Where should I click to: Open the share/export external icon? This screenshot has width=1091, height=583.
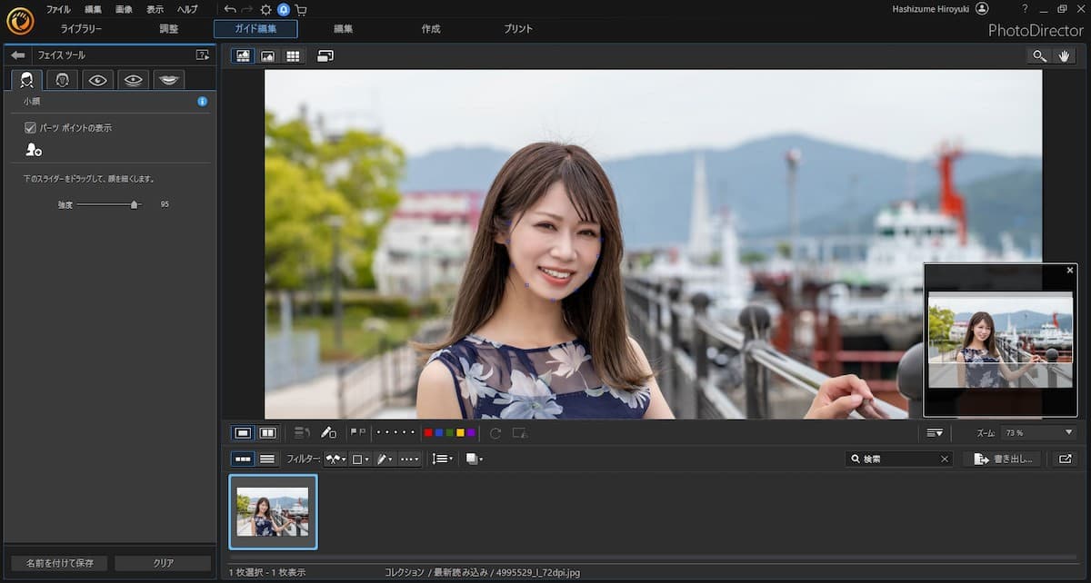tap(1065, 459)
